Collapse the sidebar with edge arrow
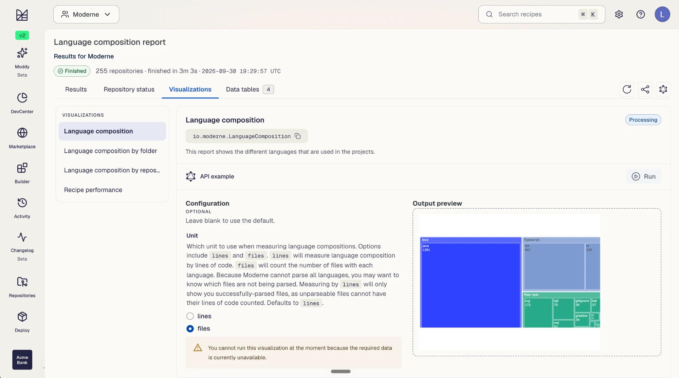This screenshot has width=679, height=378. (43, 368)
